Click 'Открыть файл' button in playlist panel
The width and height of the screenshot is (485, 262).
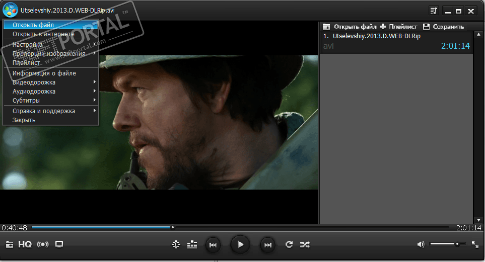coord(350,27)
